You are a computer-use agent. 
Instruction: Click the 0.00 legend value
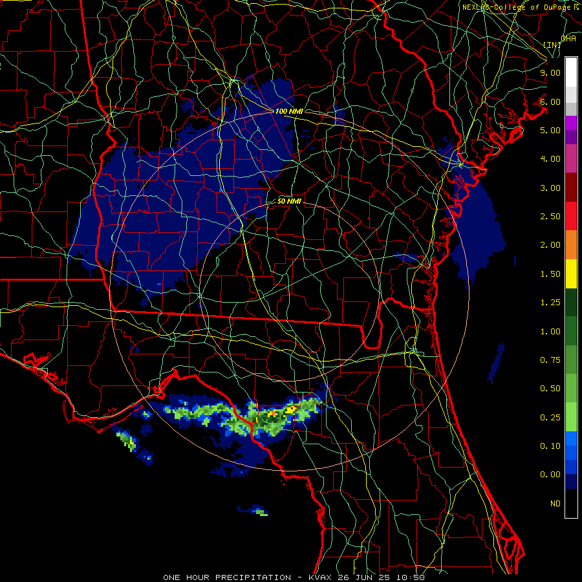click(x=550, y=475)
